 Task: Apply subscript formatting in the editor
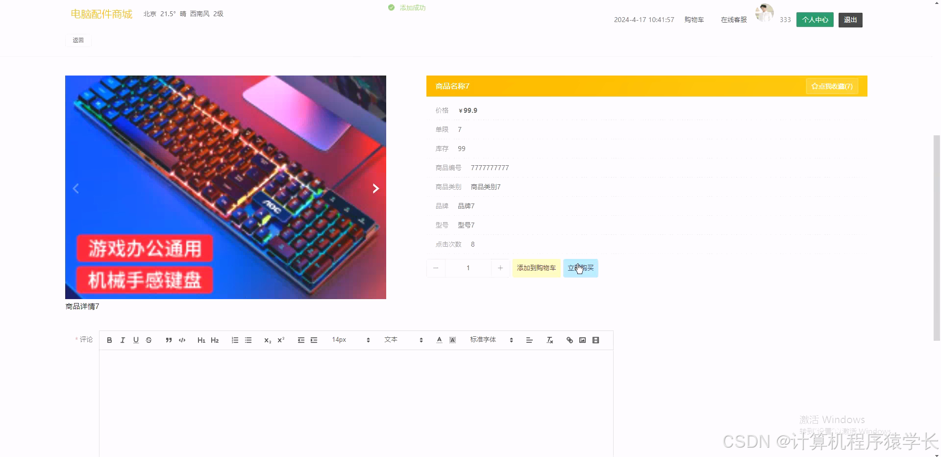coord(267,340)
